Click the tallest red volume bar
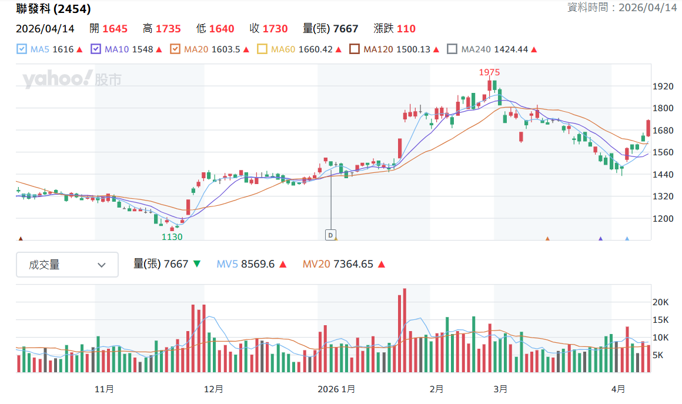Screen dimensions: 682x404 click(x=404, y=330)
